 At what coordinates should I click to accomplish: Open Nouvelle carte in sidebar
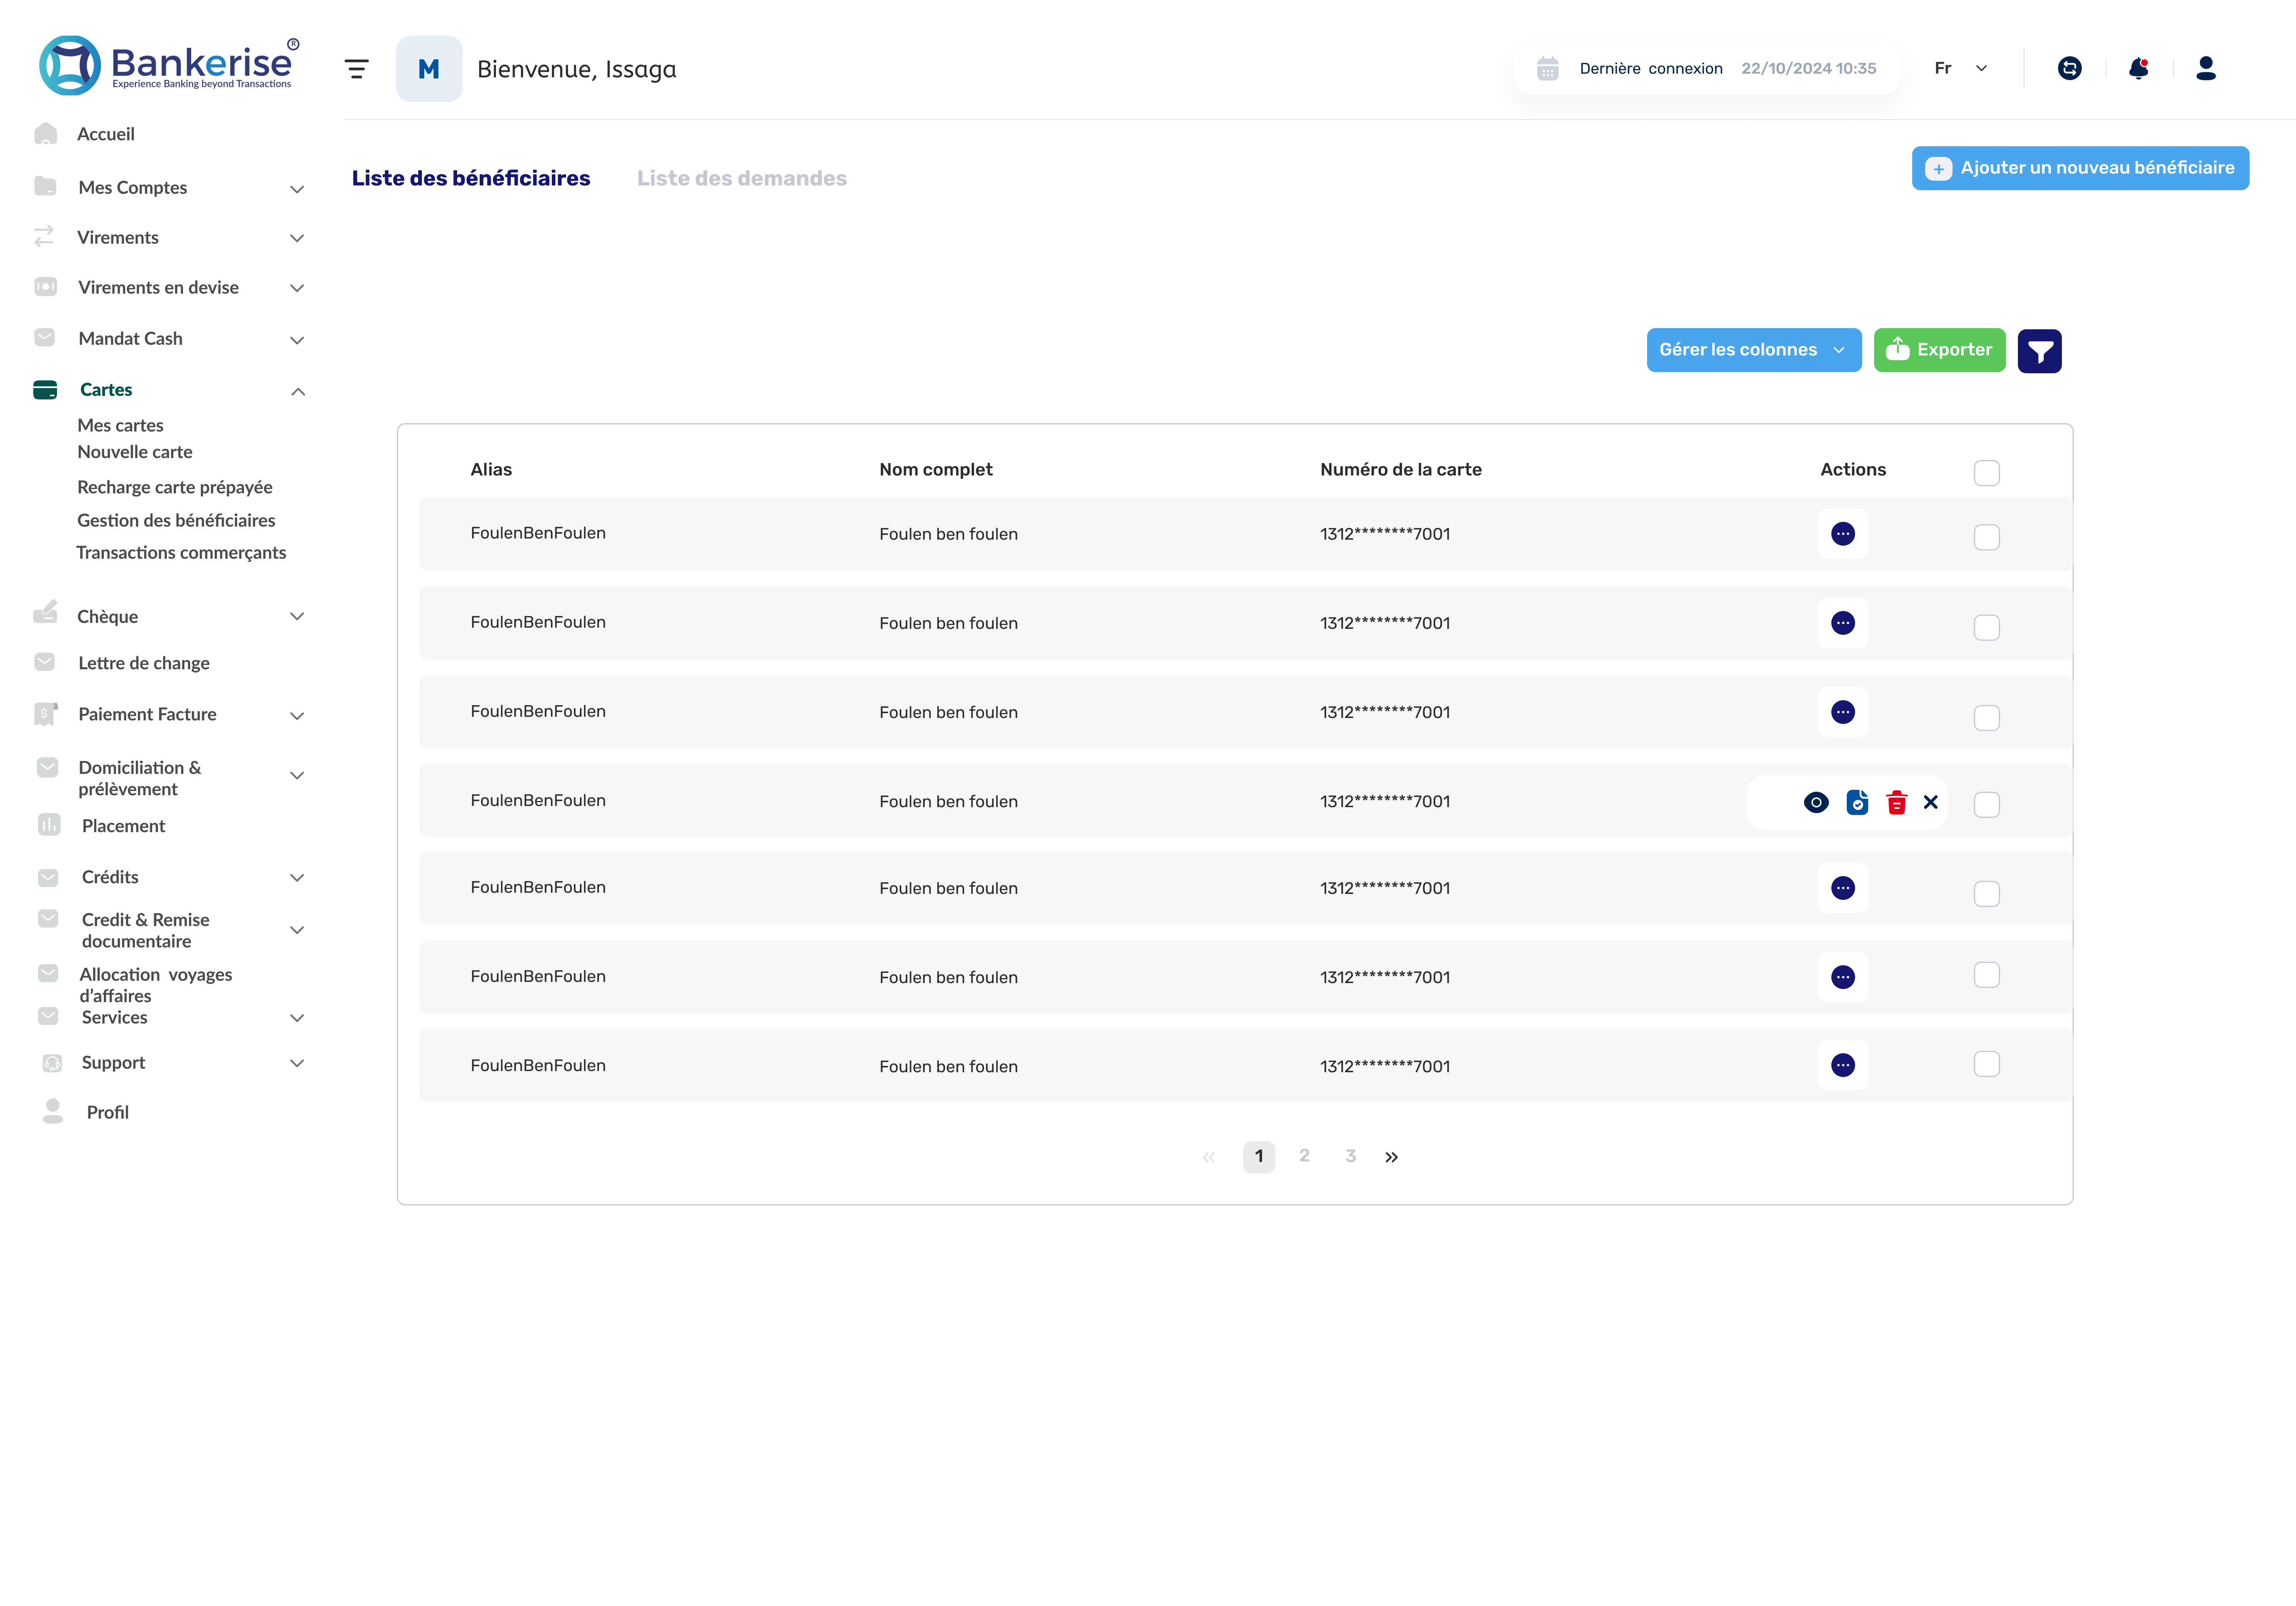(x=135, y=452)
